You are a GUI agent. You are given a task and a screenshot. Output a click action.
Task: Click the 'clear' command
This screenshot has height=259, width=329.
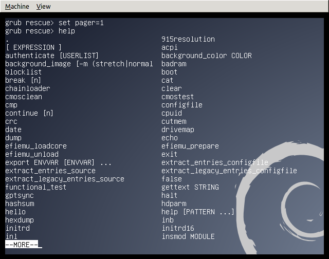pyautogui.click(x=171, y=88)
